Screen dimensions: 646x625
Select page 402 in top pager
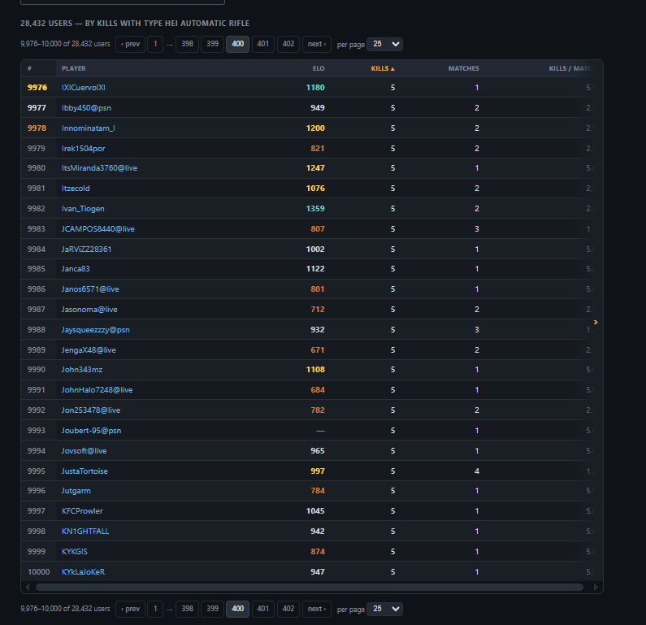point(288,44)
